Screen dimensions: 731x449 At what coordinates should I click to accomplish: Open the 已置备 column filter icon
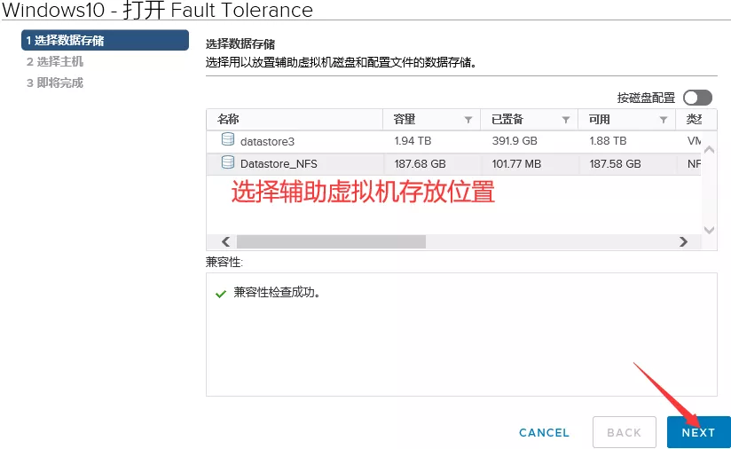[x=565, y=120]
